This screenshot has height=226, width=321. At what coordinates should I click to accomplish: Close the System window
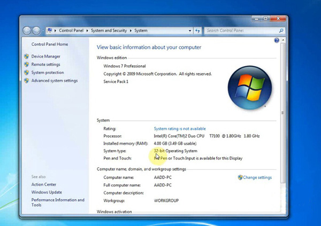point(278,19)
